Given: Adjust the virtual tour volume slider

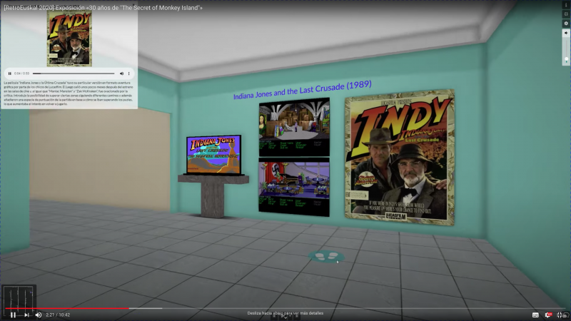Looking at the screenshot, I should point(566,51).
